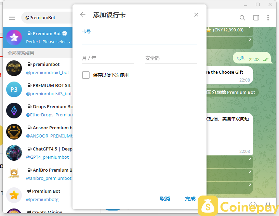Click the /gift command message
This screenshot has height=216, width=279.
click(x=241, y=58)
